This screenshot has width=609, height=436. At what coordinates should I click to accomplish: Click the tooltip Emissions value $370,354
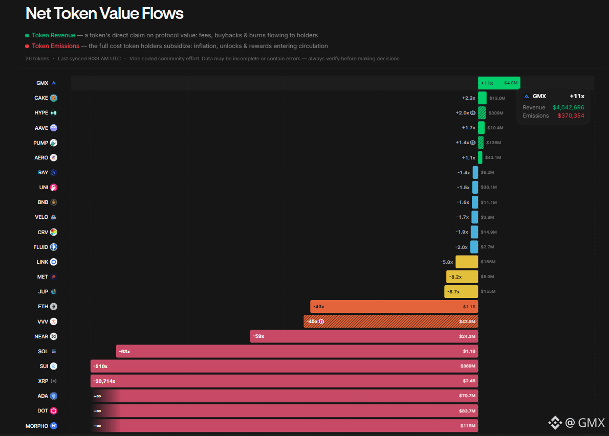point(571,116)
